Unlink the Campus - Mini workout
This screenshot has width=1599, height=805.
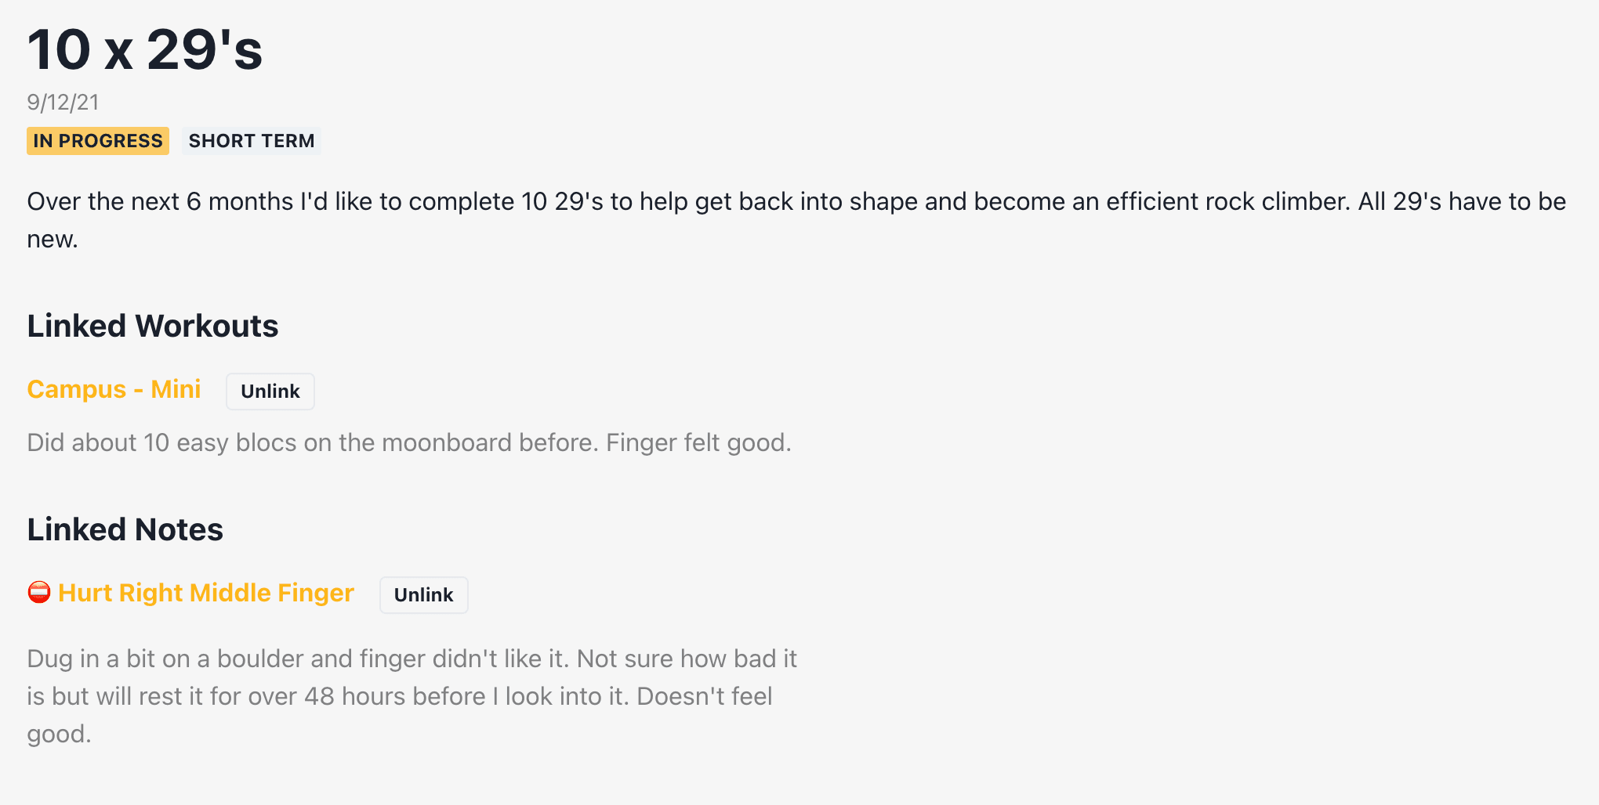(270, 392)
